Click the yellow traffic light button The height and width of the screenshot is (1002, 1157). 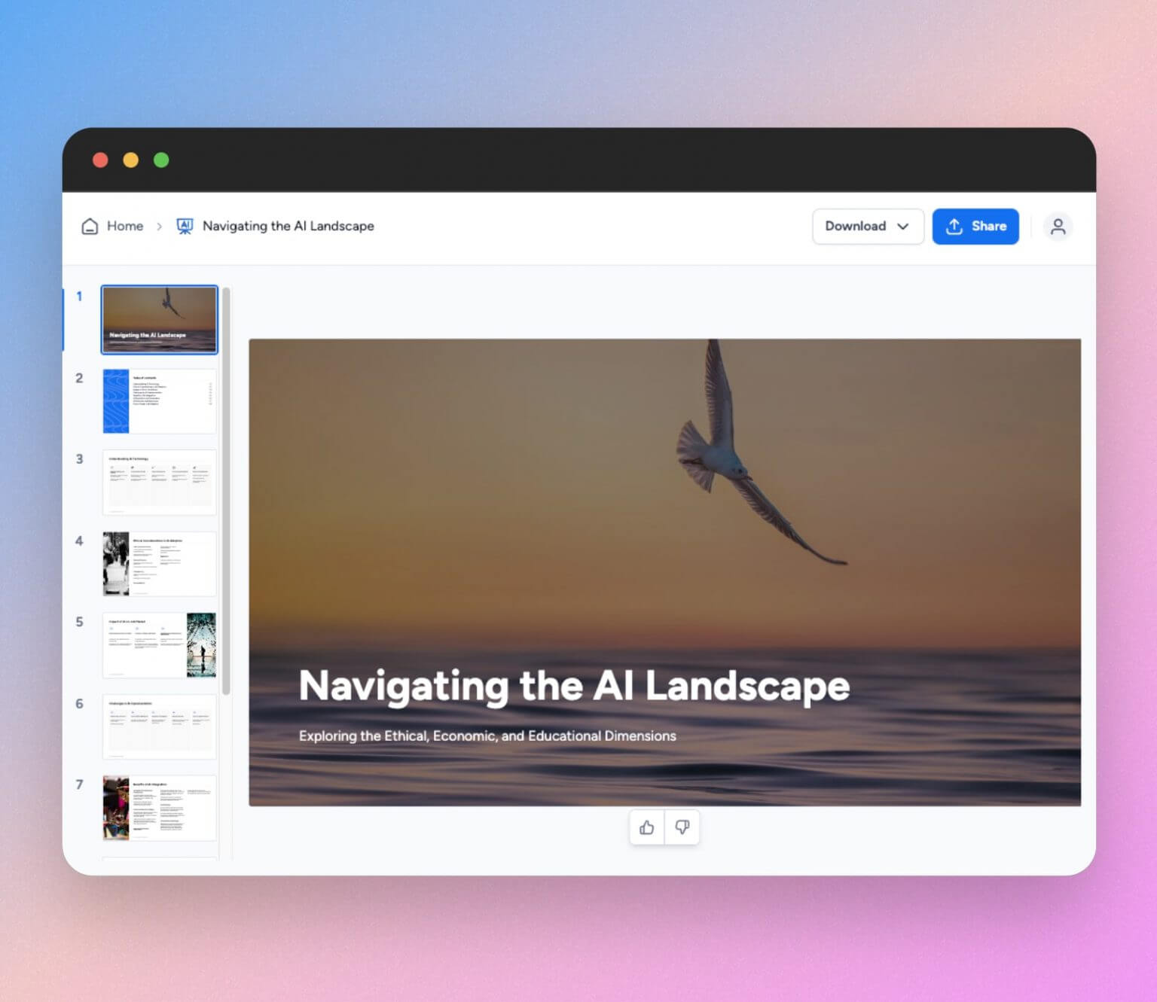pos(130,160)
